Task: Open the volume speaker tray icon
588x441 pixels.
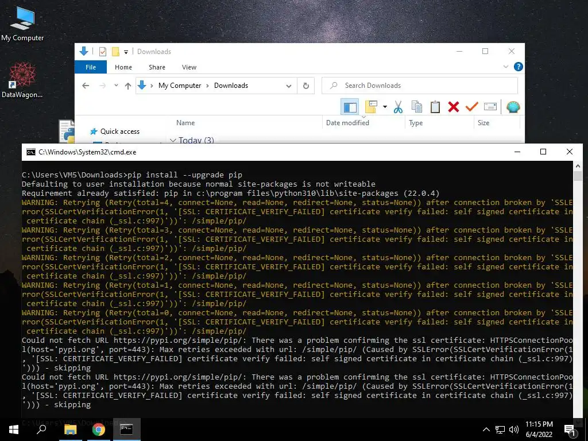Action: (514, 430)
